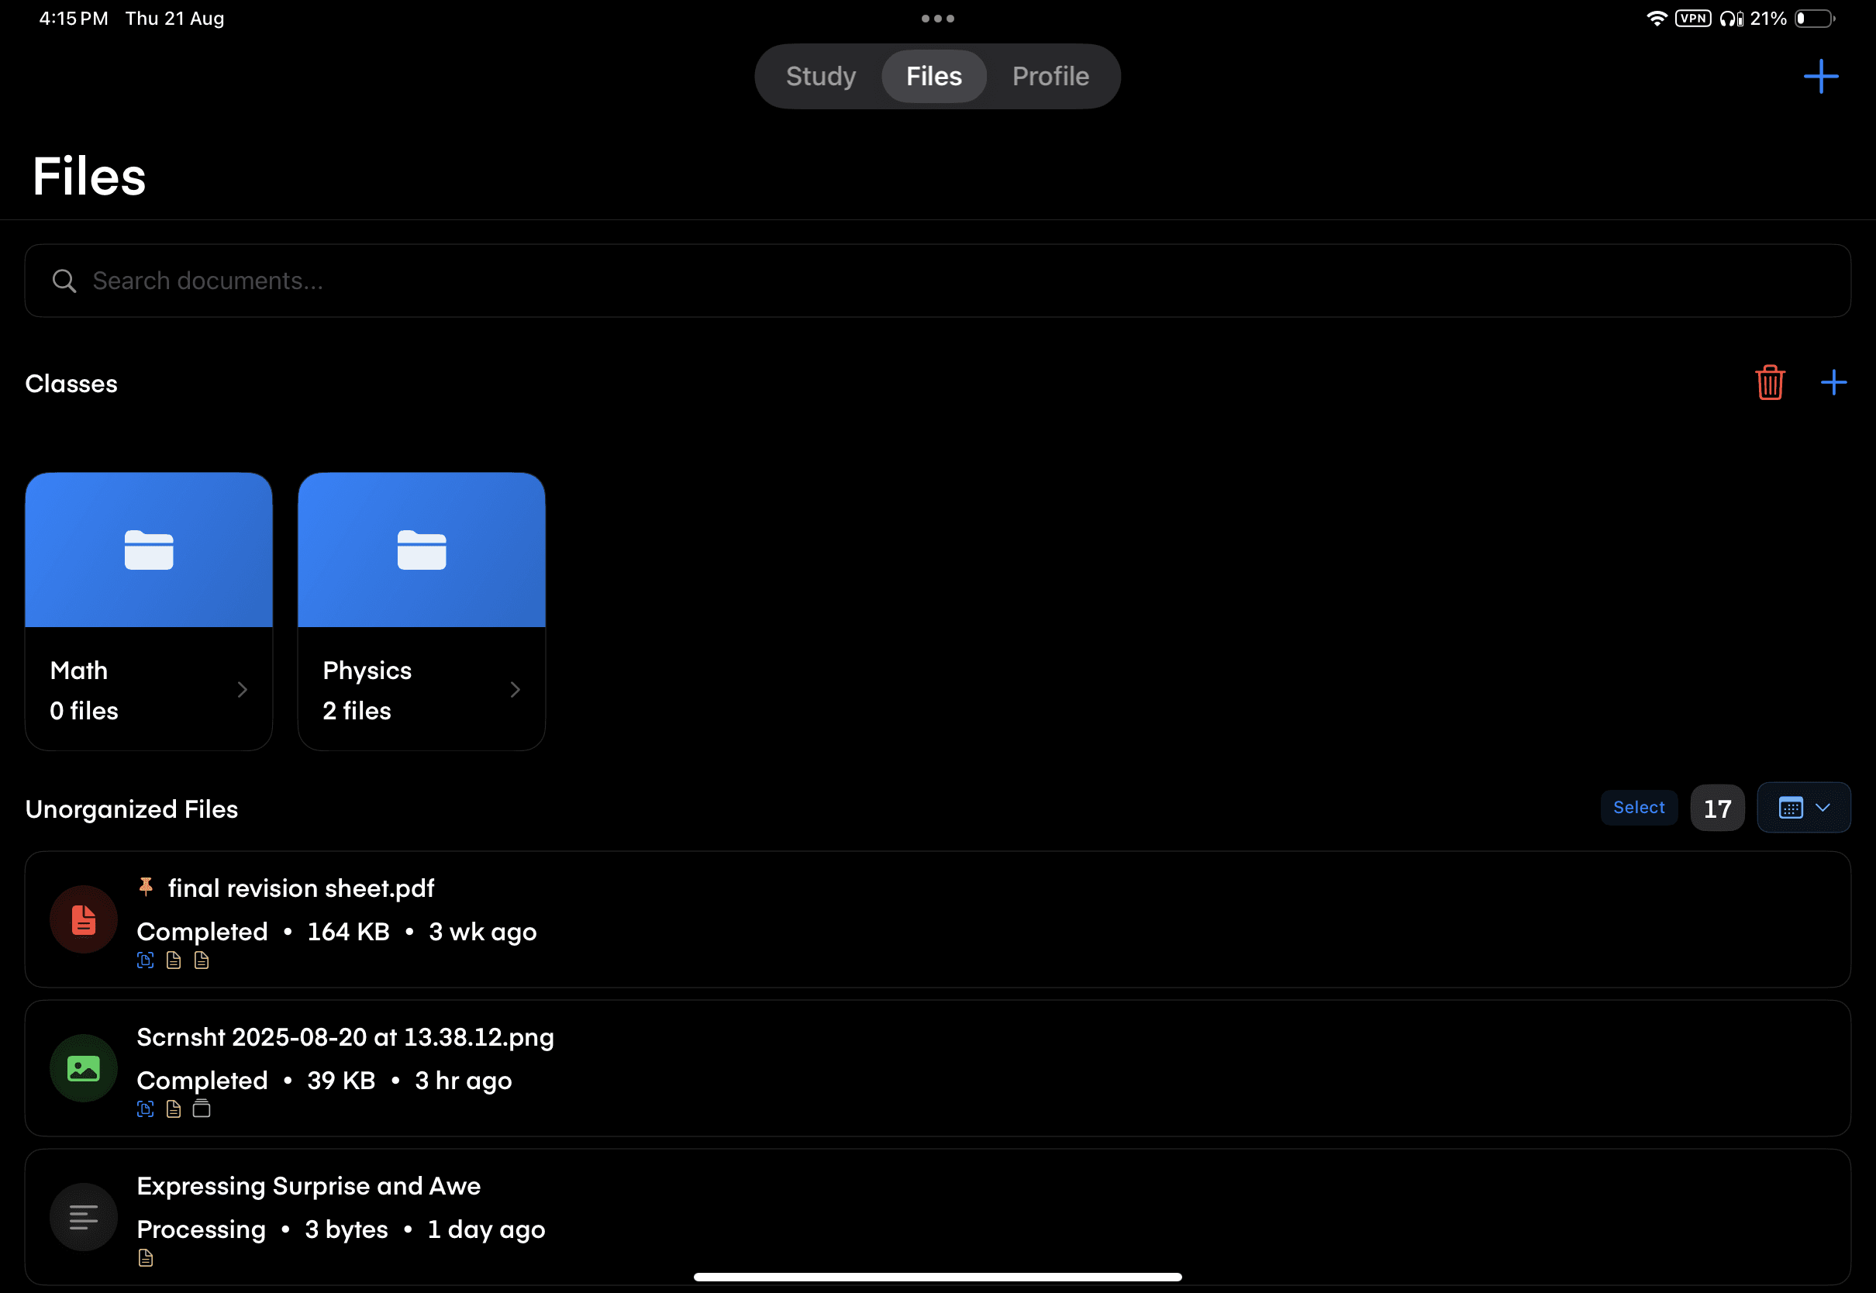
Task: Tap the Wi-Fi status icon
Action: [x=1657, y=19]
